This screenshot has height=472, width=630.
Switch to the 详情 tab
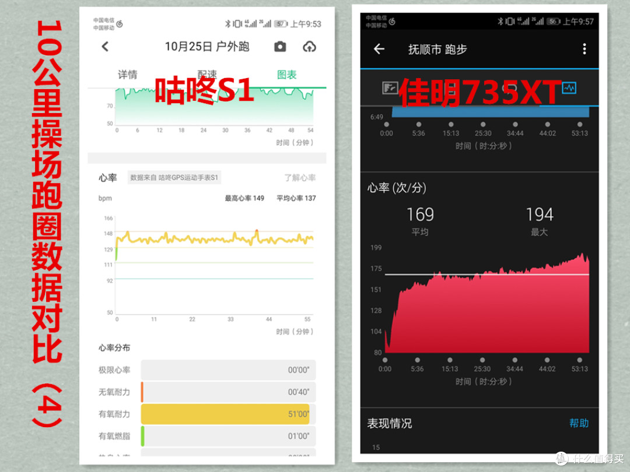click(127, 75)
